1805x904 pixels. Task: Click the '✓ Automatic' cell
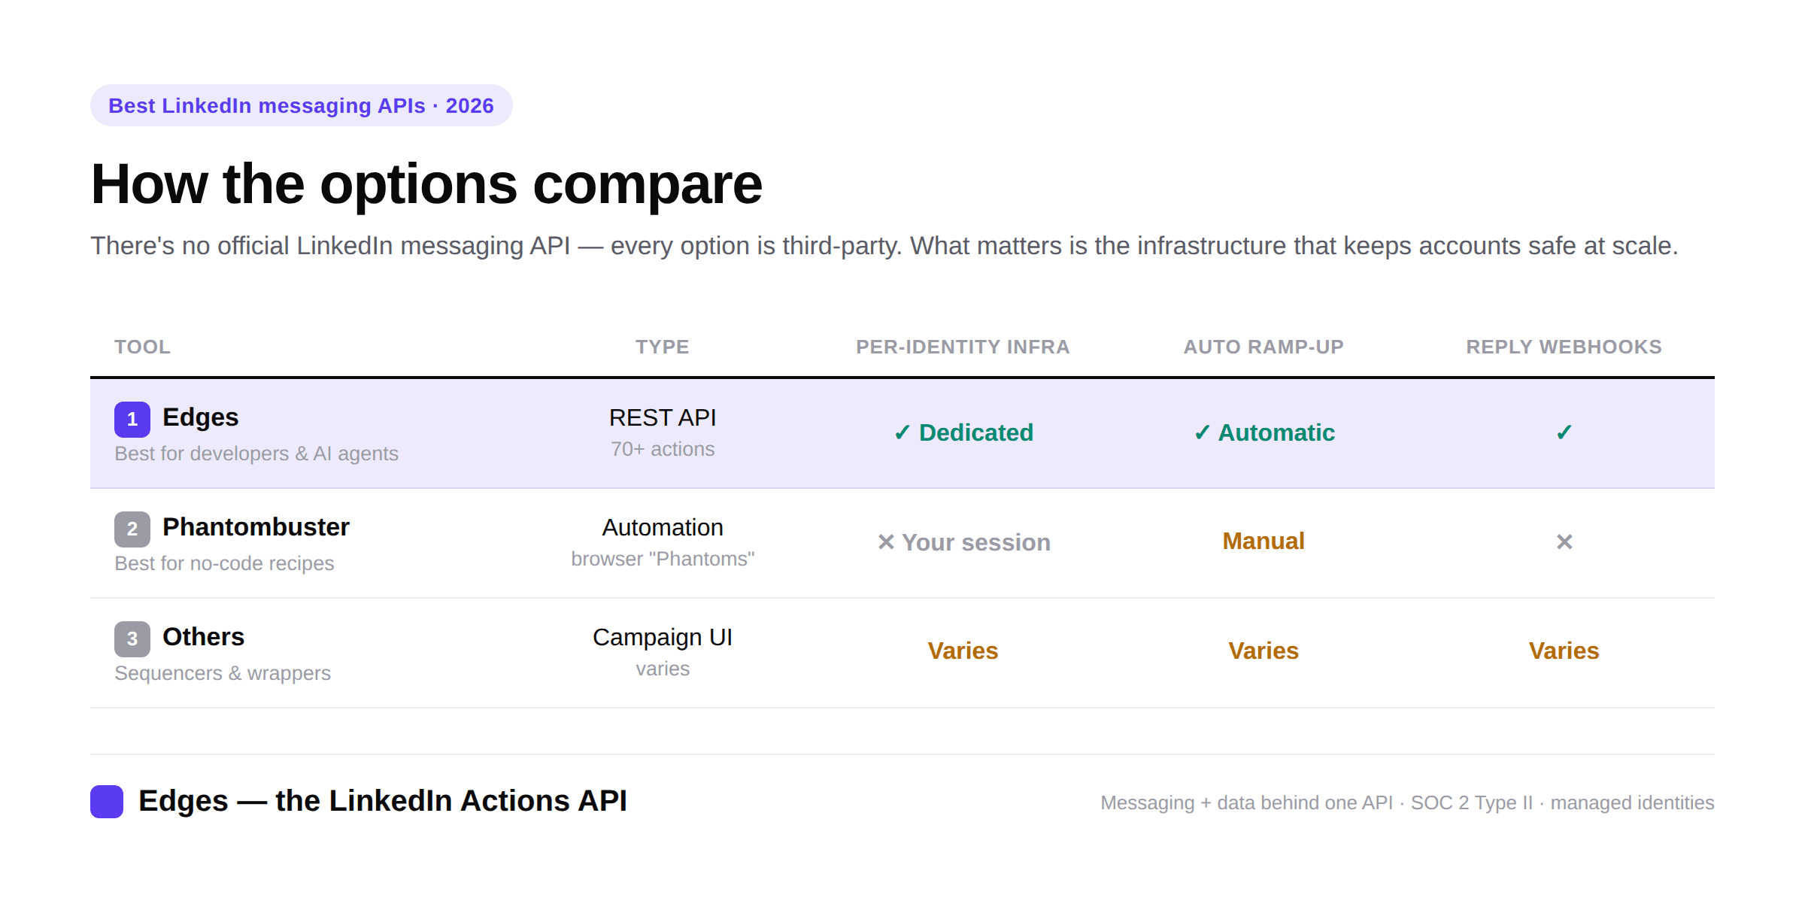pos(1264,432)
